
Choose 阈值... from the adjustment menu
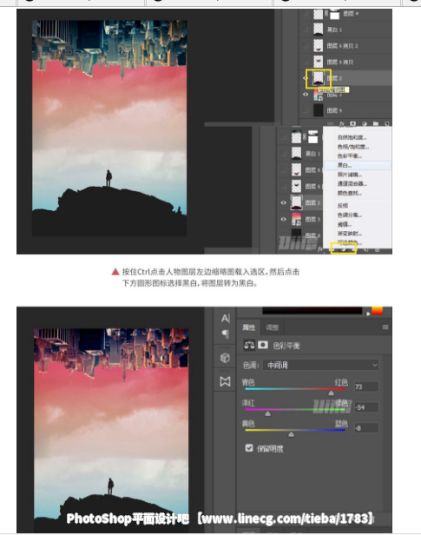[x=357, y=224]
